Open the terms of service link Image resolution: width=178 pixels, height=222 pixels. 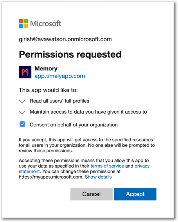click(x=107, y=166)
